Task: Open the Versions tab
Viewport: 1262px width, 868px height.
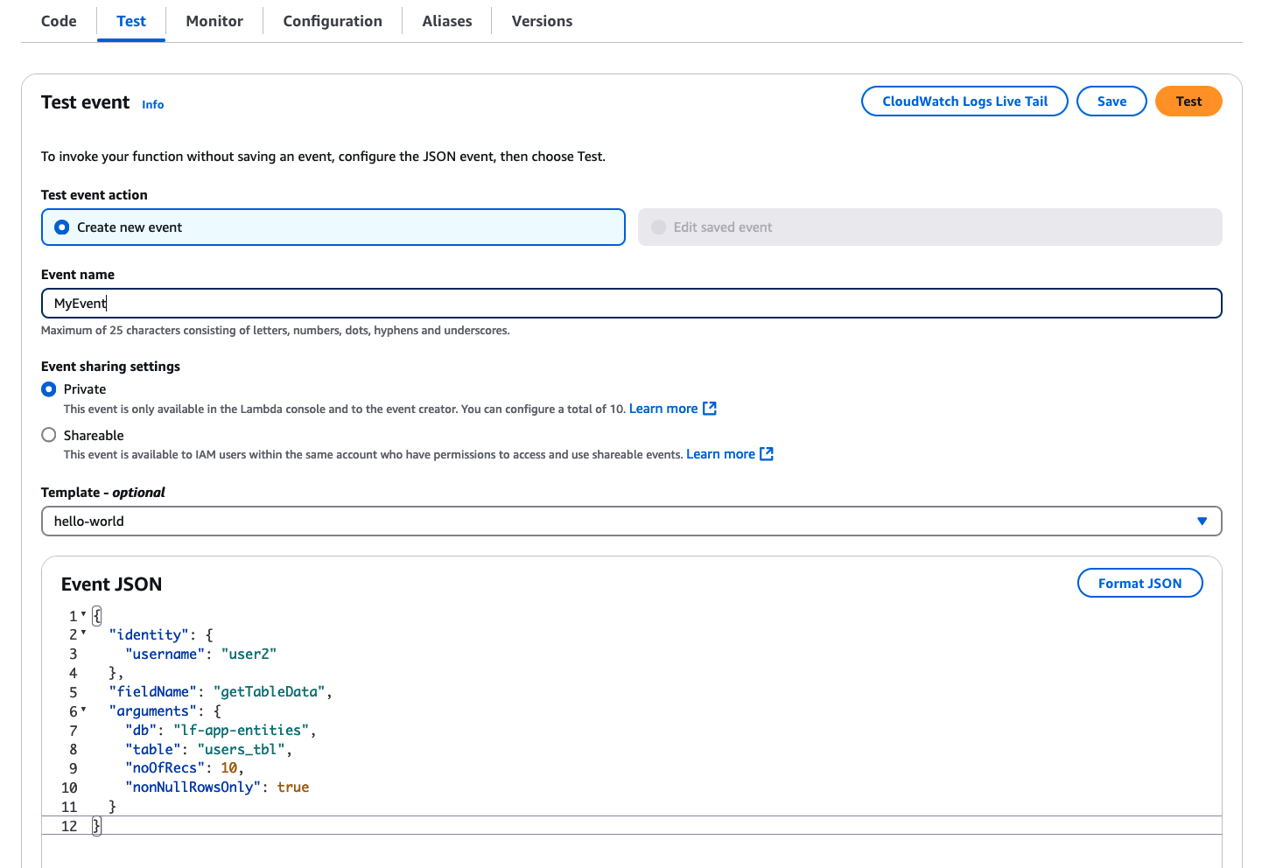Action: (542, 20)
